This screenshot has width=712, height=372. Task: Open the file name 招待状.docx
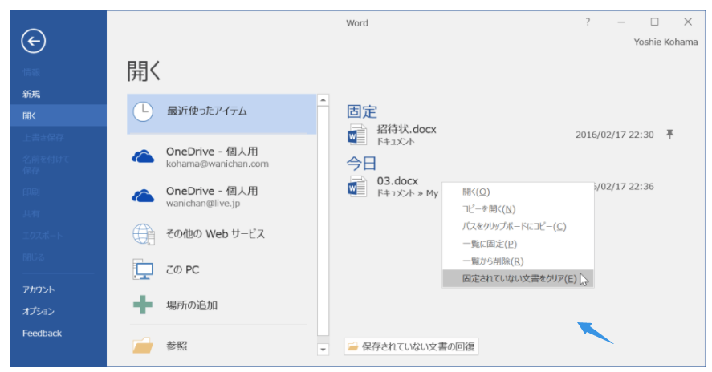(406, 129)
